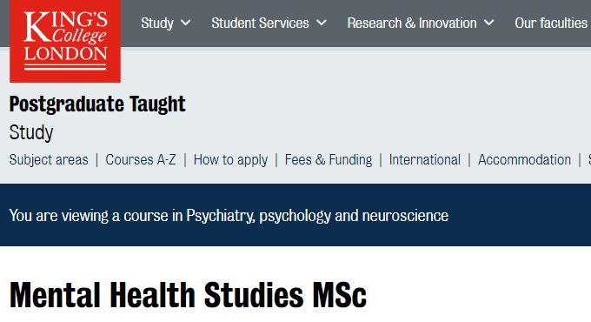This screenshot has width=591, height=322.
Task: Click the King's College London logo
Action: point(65,41)
